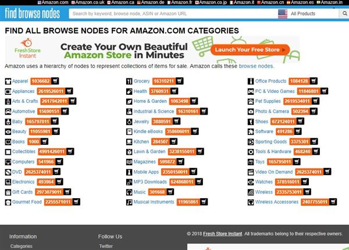Screen dimensions: 349x250
Task: Click cart icon beside Software 491286
Action: tap(298, 131)
